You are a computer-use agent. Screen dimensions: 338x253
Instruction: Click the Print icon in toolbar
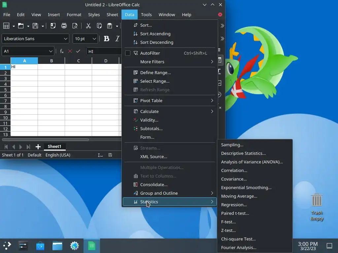[x=64, y=26]
